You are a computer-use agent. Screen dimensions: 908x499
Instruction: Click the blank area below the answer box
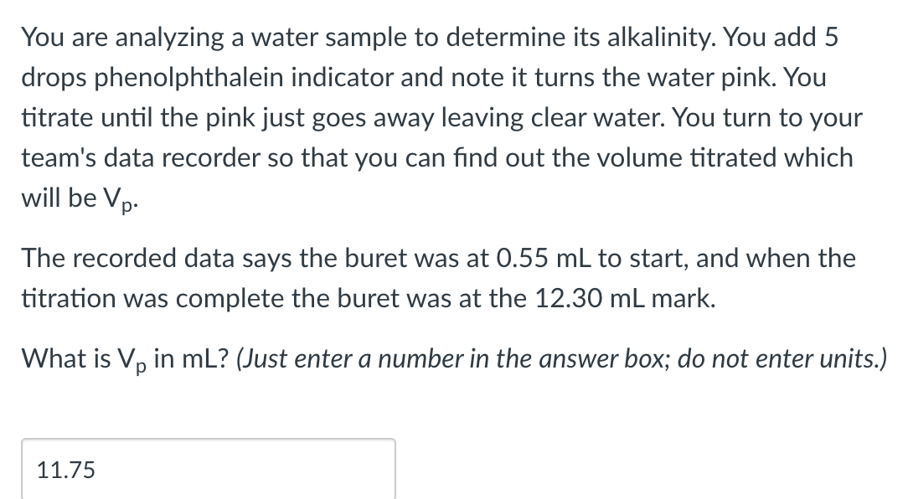[x=209, y=496]
